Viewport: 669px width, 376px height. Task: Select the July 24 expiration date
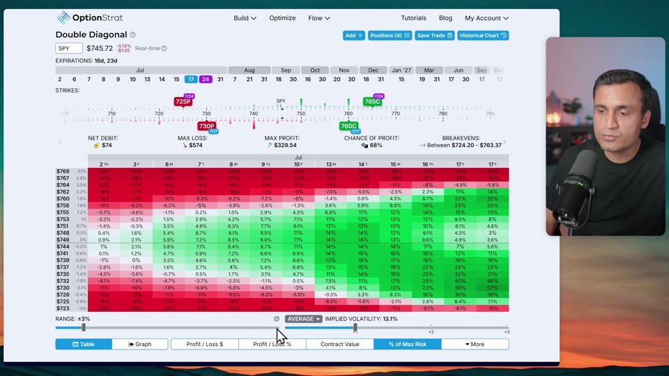point(206,79)
